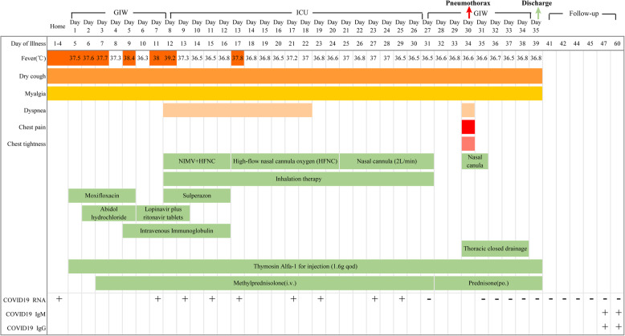
Task: Click COVID19 RNA plus under Home
Action: coord(59,298)
